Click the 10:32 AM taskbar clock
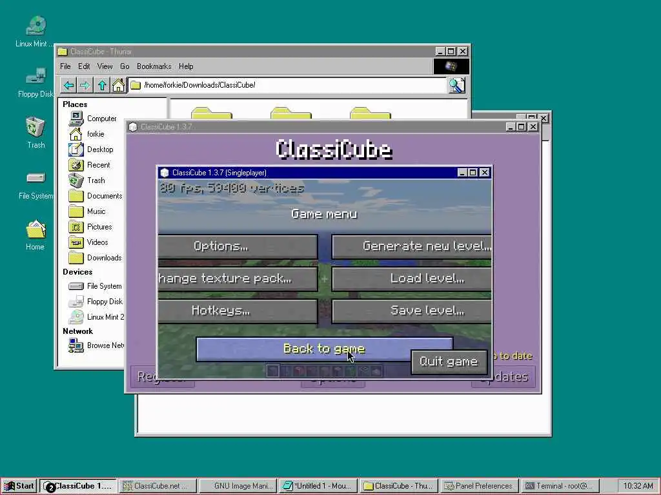 click(x=638, y=486)
